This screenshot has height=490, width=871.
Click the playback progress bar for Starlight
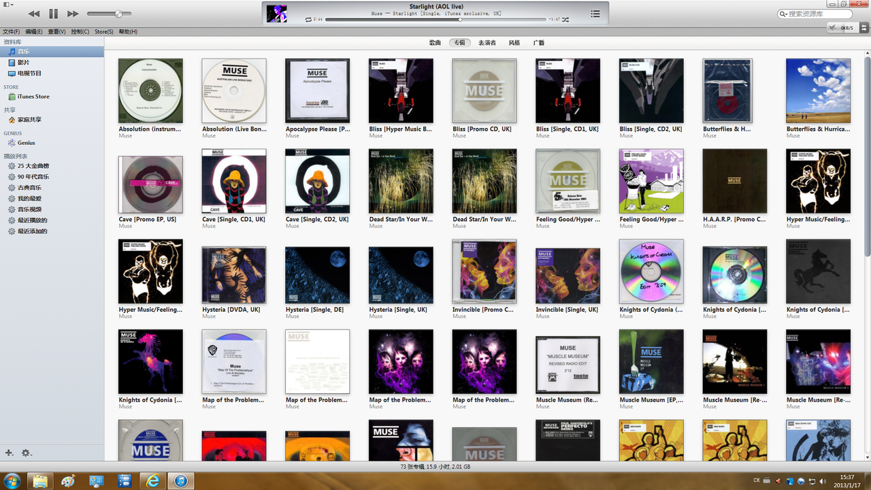point(435,20)
